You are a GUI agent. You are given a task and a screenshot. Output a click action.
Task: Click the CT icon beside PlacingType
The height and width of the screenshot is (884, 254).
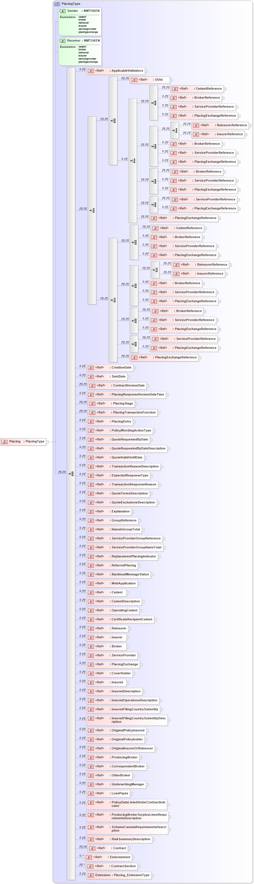click(x=57, y=4)
